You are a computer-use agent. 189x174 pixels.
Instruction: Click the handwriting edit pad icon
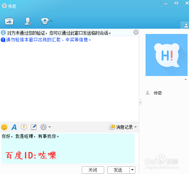34,127
